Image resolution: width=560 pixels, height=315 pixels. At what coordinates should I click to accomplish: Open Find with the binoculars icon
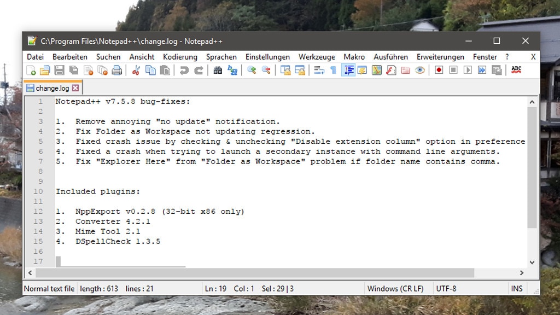coord(218,70)
